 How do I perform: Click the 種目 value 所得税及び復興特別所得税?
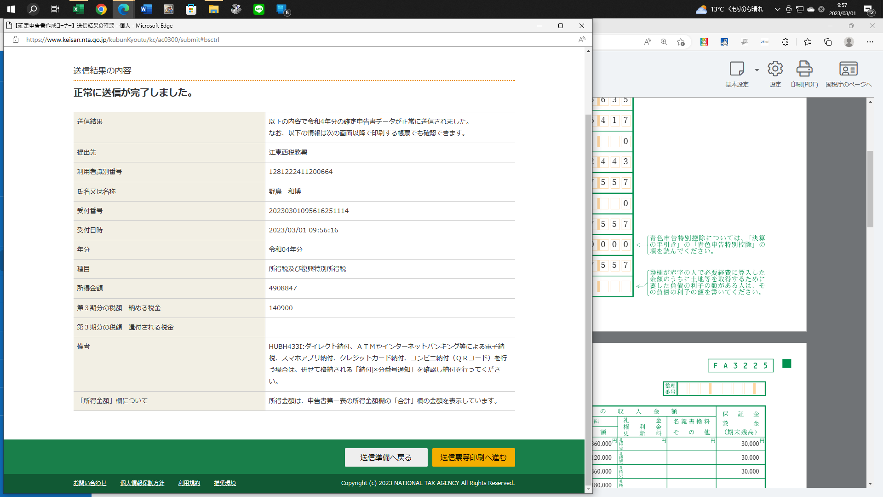point(307,269)
